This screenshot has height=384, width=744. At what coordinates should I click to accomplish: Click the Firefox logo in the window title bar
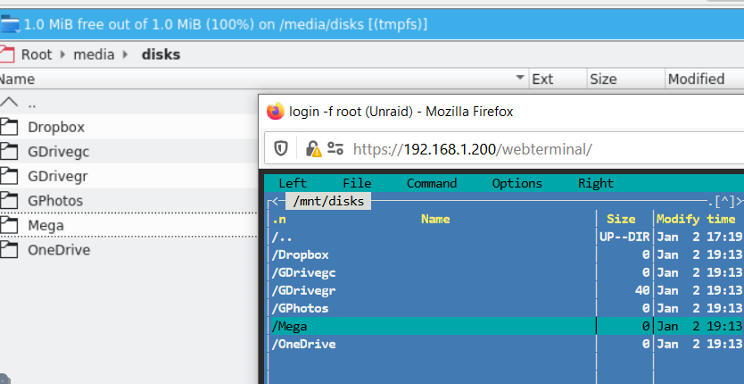275,112
